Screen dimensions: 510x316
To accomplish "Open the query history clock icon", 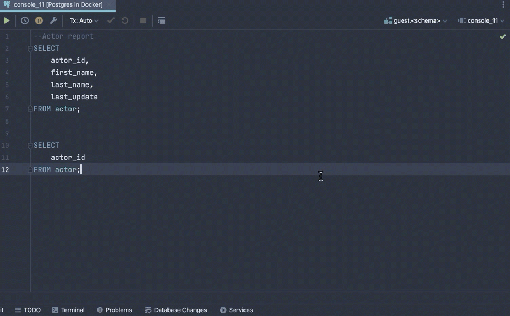I will (x=25, y=20).
